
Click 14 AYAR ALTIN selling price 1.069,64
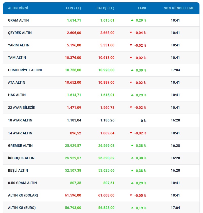pyautogui.click(x=107, y=133)
